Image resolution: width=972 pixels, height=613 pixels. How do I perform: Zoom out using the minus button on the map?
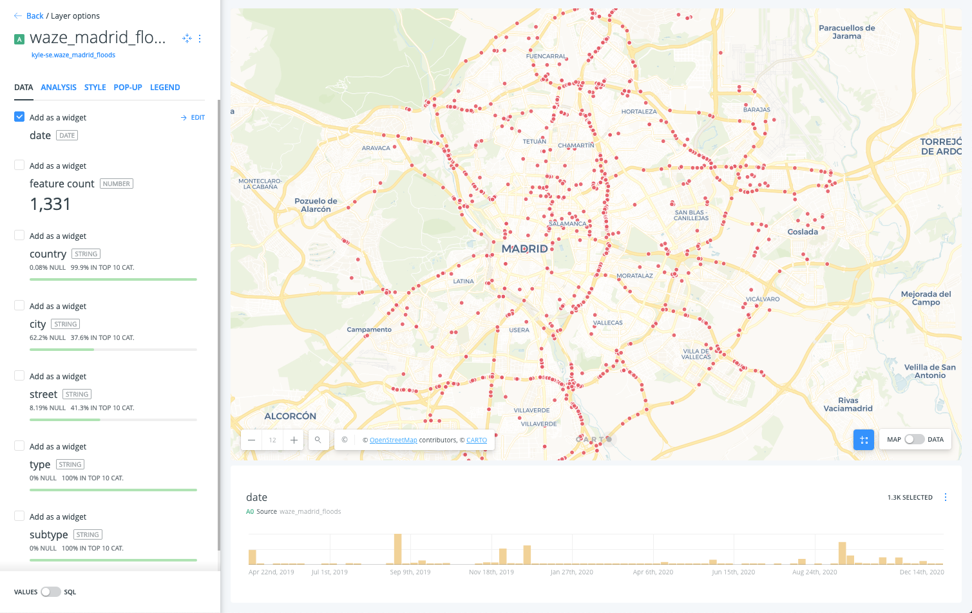(251, 440)
